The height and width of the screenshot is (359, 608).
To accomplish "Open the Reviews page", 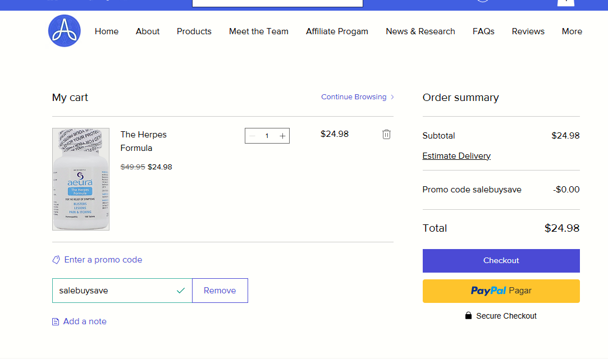I will tap(528, 31).
